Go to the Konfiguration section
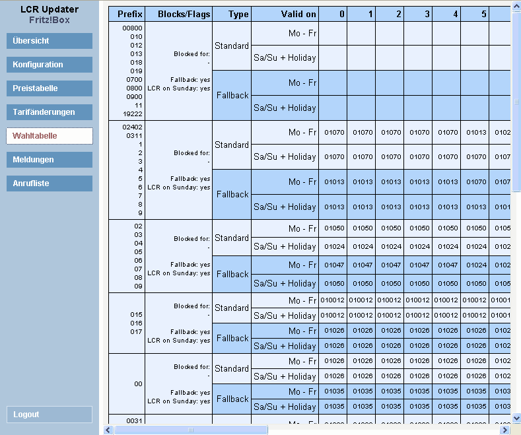 coord(50,65)
